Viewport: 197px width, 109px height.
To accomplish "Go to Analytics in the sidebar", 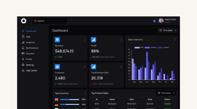I will 30,42.
